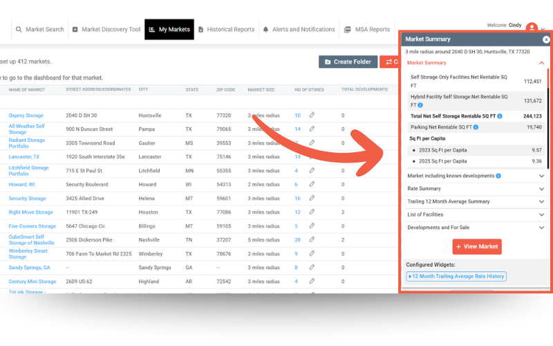The image size is (553, 346).
Task: Click info icon next to Parking Net Rentable SQ FT
Action: (x=476, y=127)
